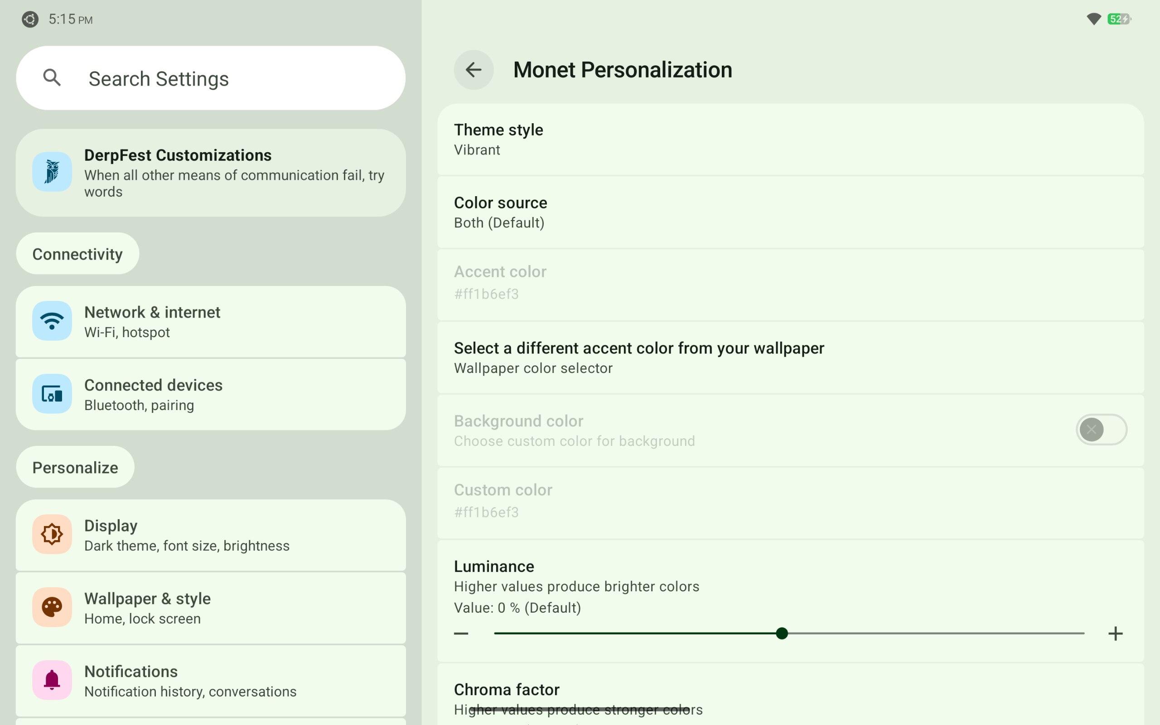Image resolution: width=1160 pixels, height=725 pixels.
Task: Decrease Luminance with the minus button
Action: click(461, 633)
